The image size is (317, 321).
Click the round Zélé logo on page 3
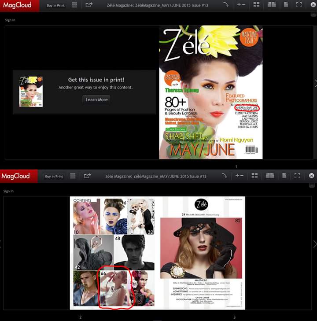[201, 204]
